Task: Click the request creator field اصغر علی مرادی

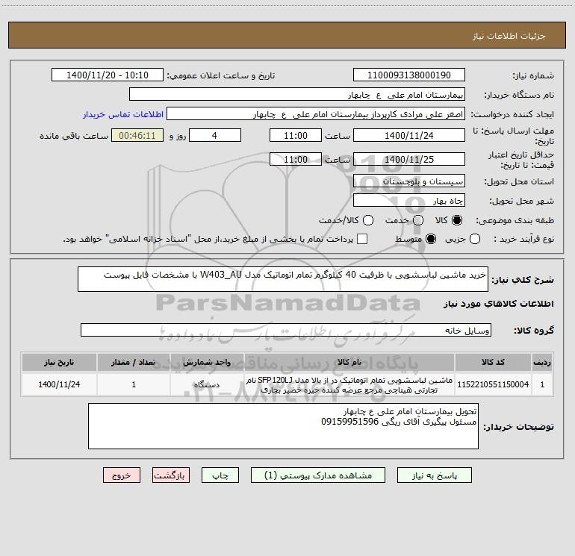Action: point(316,114)
